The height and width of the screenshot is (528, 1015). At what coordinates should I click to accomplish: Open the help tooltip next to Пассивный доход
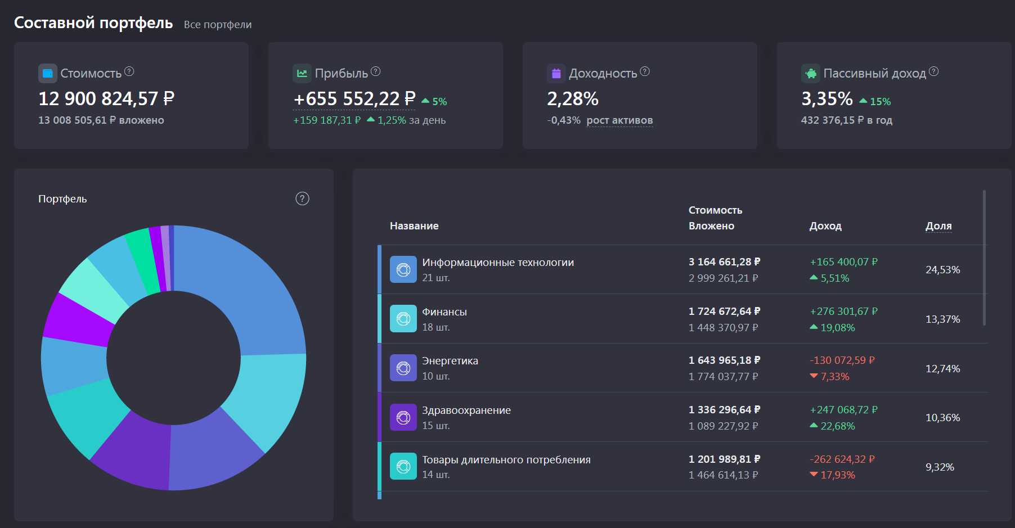[x=934, y=71]
